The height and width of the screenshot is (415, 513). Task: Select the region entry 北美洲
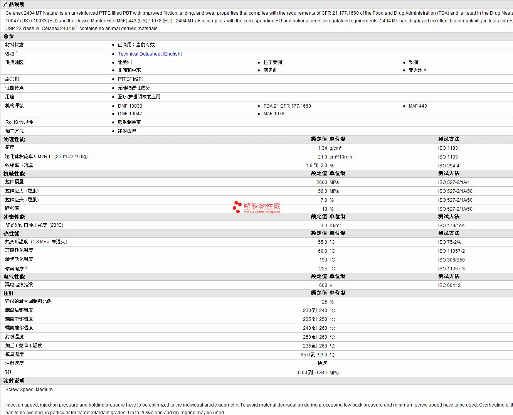[125, 62]
